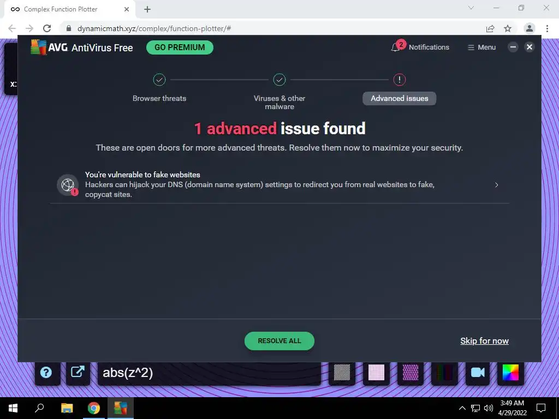The image size is (559, 419).
Task: Click the AVG icon in the taskbar
Action: (121, 408)
